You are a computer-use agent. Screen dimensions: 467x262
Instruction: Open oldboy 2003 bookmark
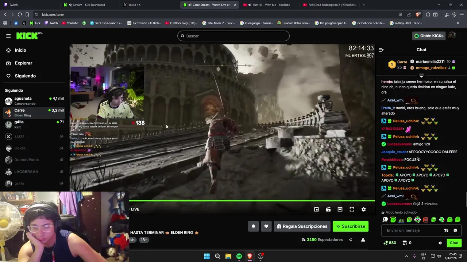(406, 23)
